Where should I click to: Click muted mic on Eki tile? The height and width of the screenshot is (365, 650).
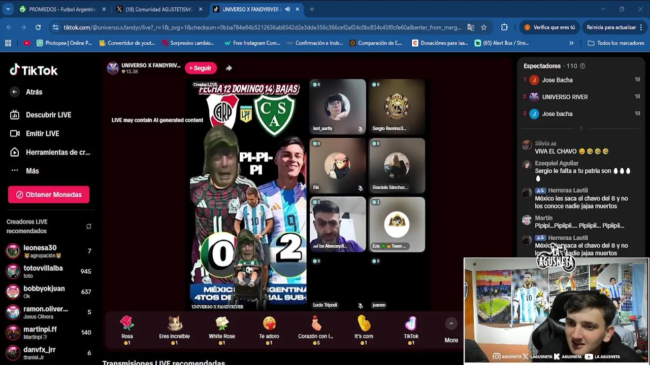360,188
